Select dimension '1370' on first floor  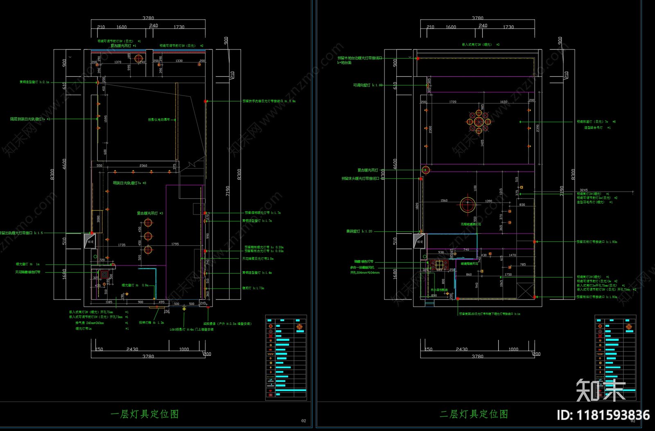coord(118,62)
